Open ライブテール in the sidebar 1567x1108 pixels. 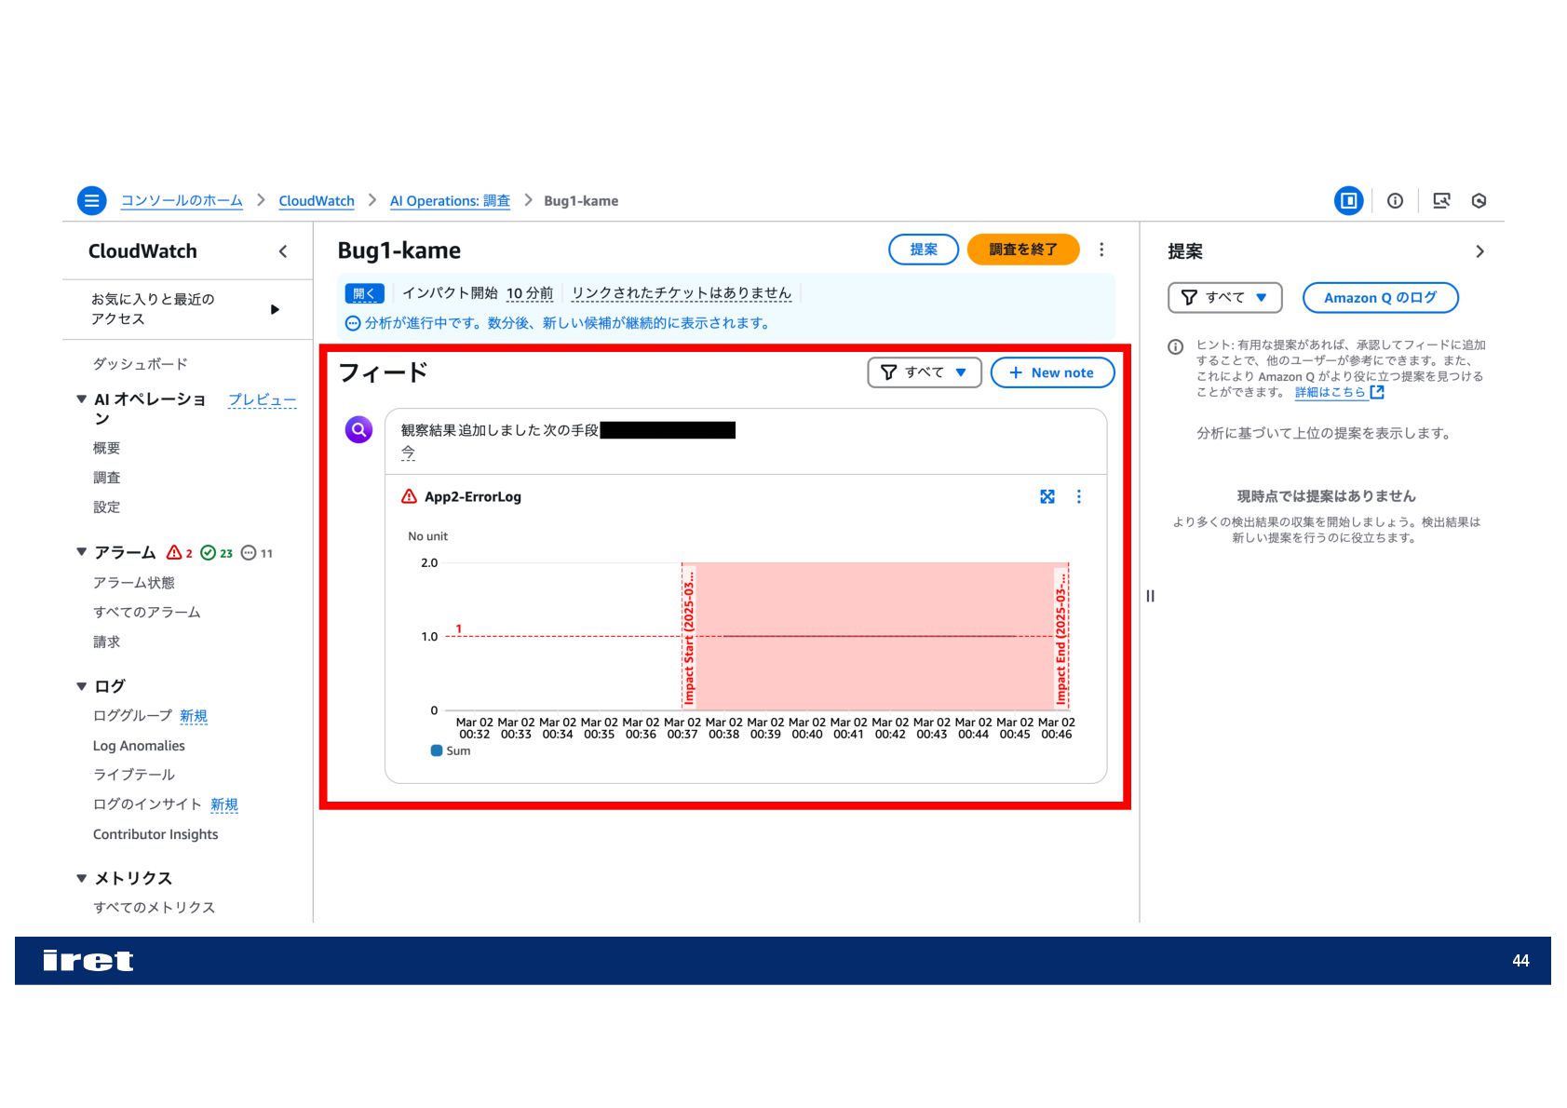tap(134, 775)
